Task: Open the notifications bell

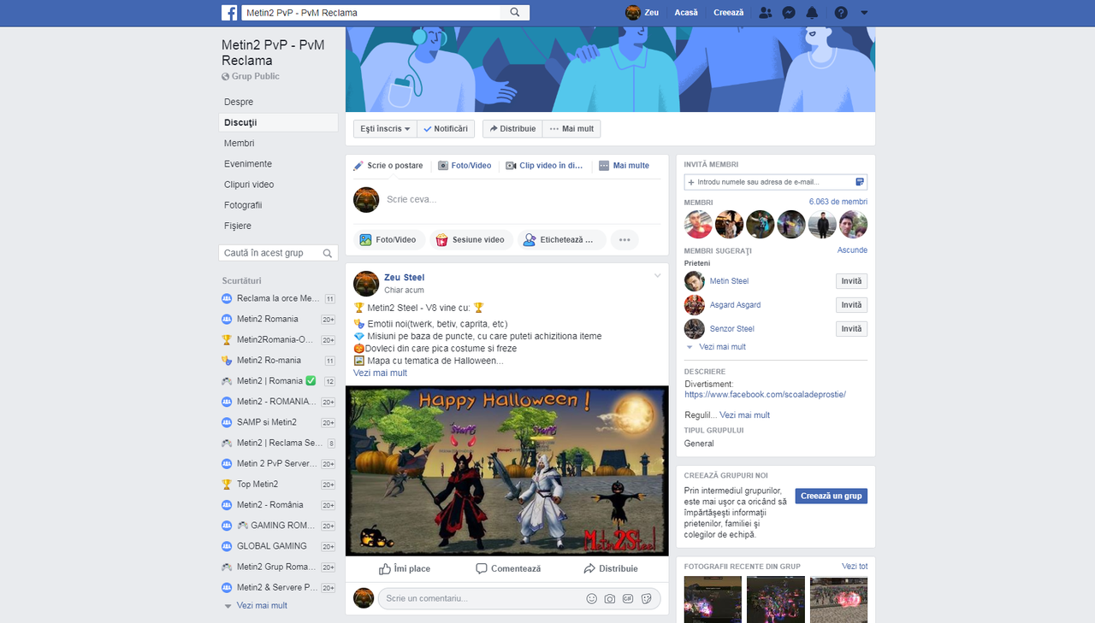Action: (x=812, y=12)
